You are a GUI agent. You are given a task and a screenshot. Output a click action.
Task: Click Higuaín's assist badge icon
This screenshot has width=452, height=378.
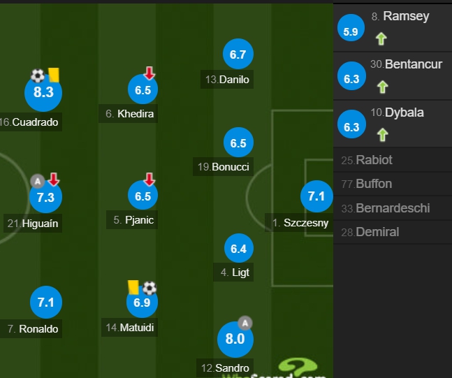click(38, 182)
